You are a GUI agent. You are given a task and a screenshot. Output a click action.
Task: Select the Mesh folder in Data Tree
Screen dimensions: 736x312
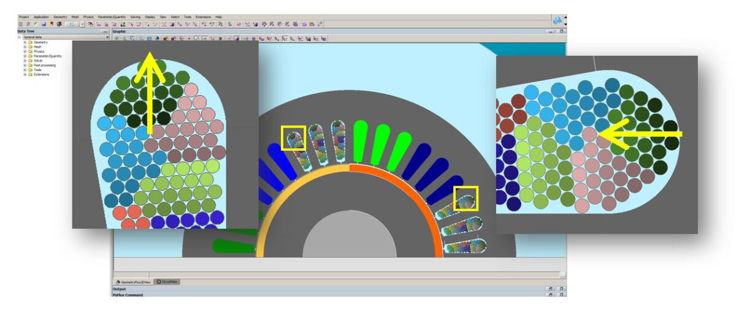coord(37,47)
